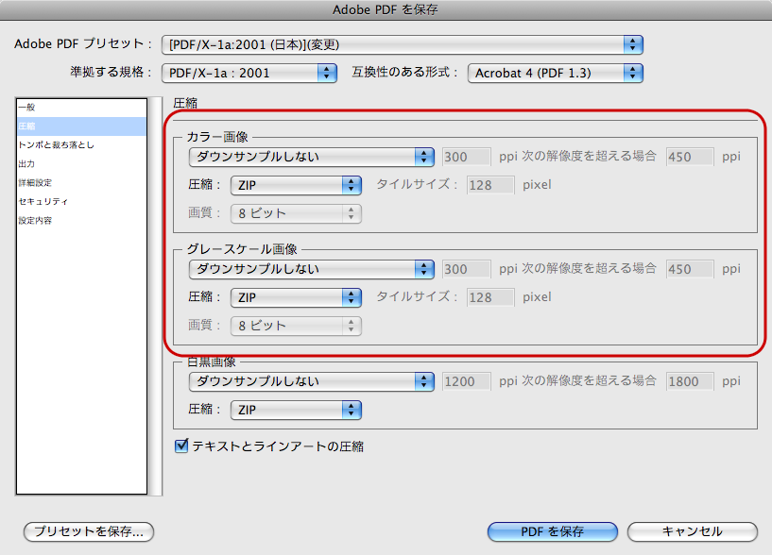
Task: Open グレースケール画像 downsampling dropdown
Action: click(x=311, y=269)
